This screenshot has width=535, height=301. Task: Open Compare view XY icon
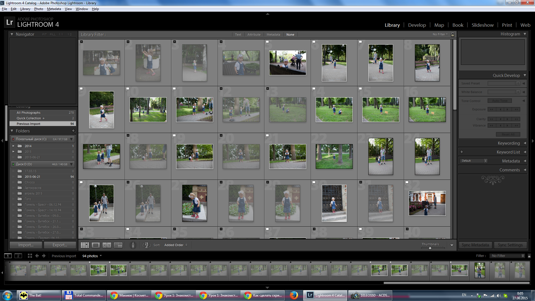(x=107, y=245)
